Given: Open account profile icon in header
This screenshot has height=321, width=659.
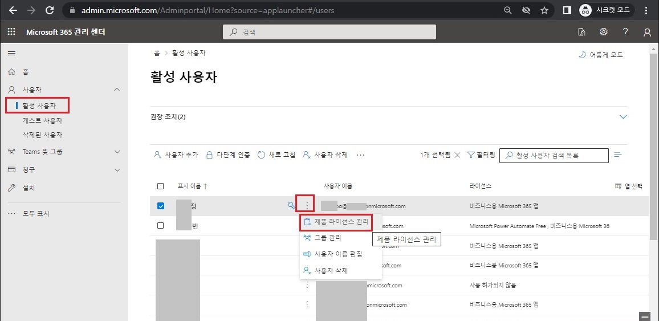Looking at the screenshot, I should (647, 32).
